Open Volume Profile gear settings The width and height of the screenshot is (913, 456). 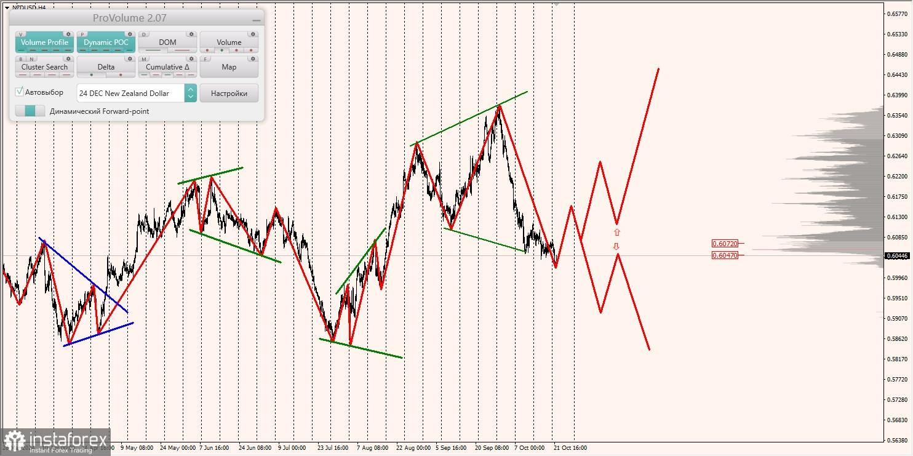[69, 34]
